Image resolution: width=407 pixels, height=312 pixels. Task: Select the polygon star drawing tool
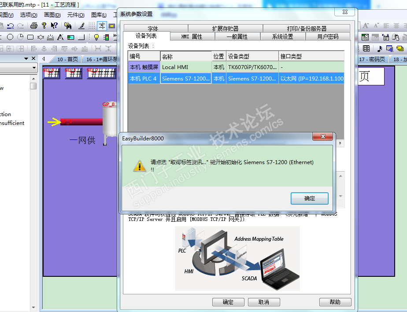pyautogui.click(x=41, y=37)
